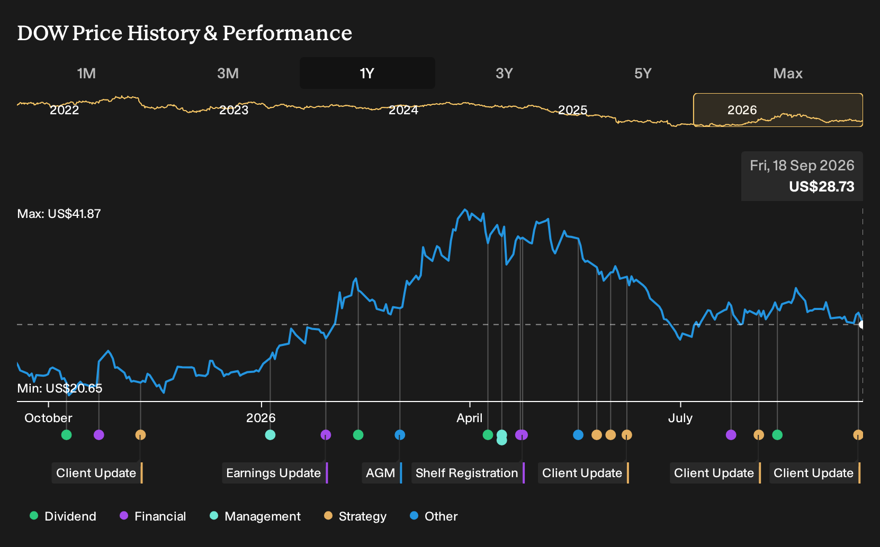The image size is (880, 547).
Task: Click green Dividend marker near October
Action: pos(66,435)
